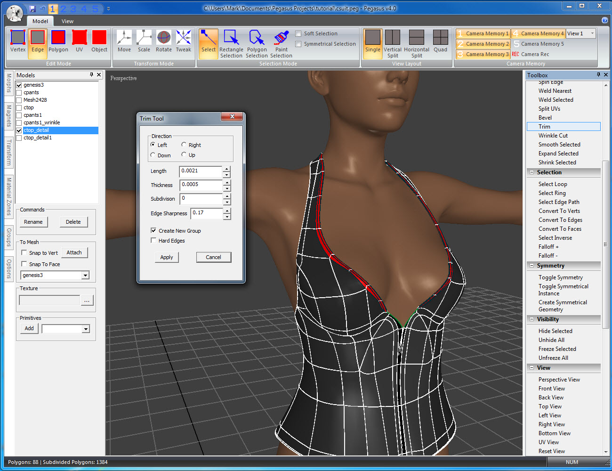Select Up direction radio button
Image resolution: width=612 pixels, height=471 pixels.
click(184, 154)
